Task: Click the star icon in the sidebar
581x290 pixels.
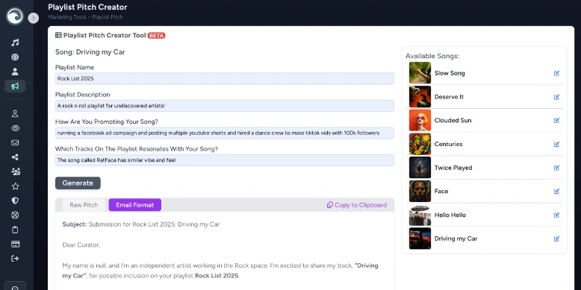Action: click(x=15, y=186)
